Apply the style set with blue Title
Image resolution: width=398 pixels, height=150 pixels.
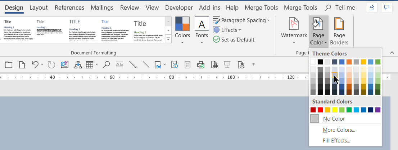pos(116,30)
